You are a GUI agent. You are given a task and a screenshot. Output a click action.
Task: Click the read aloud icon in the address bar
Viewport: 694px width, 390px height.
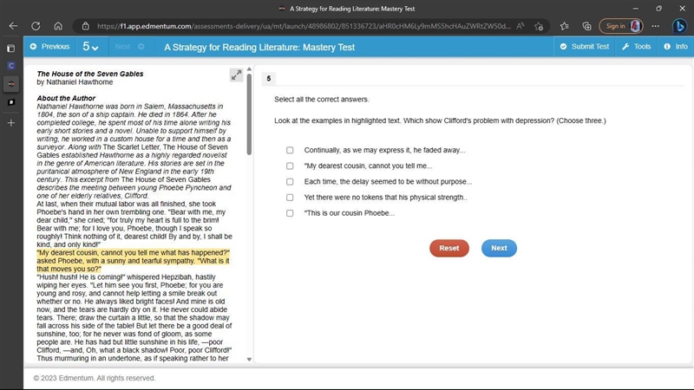click(520, 26)
